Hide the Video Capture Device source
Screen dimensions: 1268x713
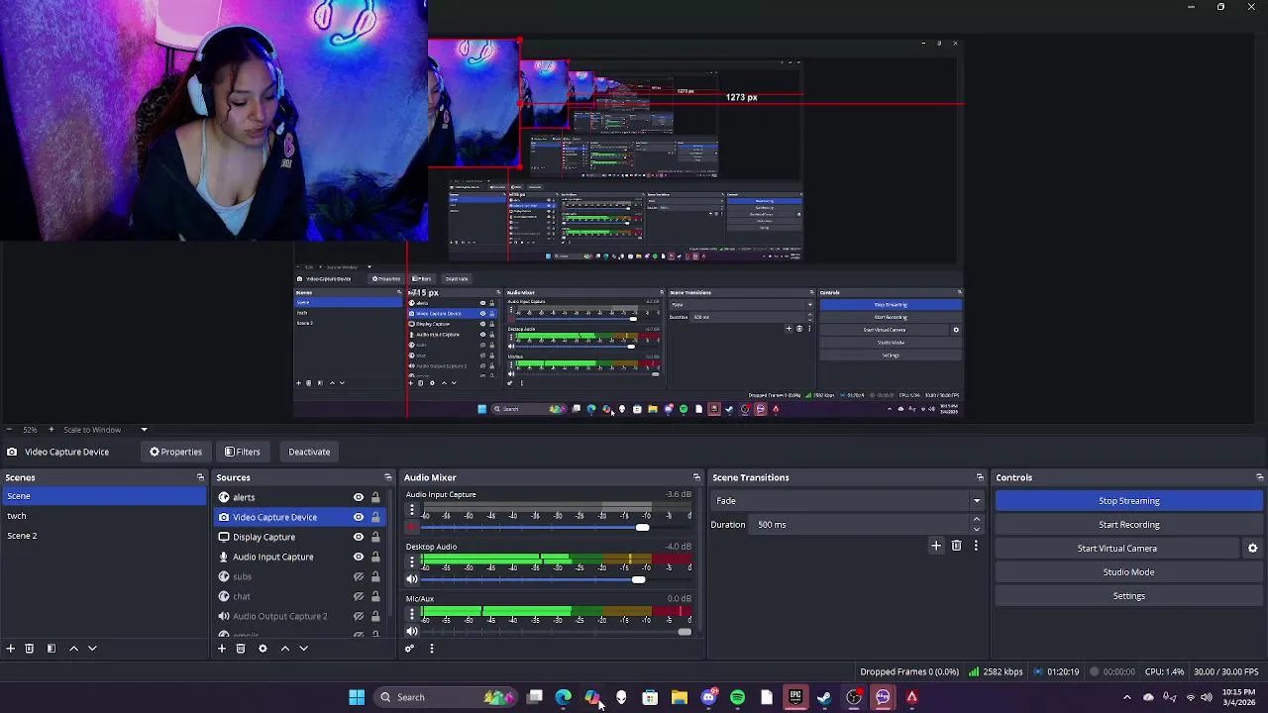[359, 517]
